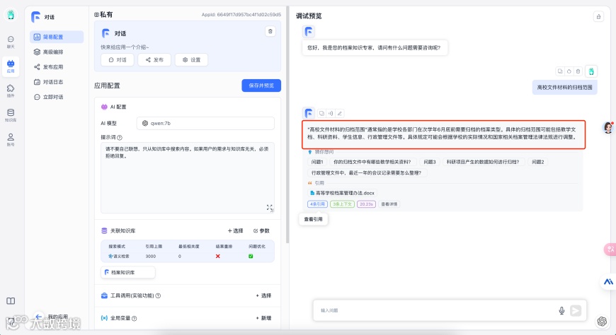The image size is (616, 335).
Task: Click the spiral icon in the bottom corner
Action: 602,322
